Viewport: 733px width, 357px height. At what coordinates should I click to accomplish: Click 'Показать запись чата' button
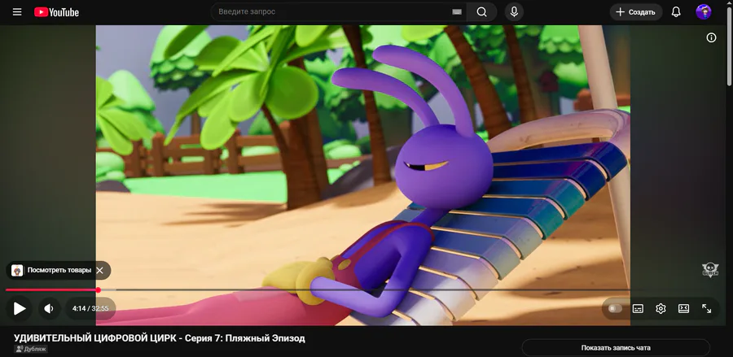(616, 348)
